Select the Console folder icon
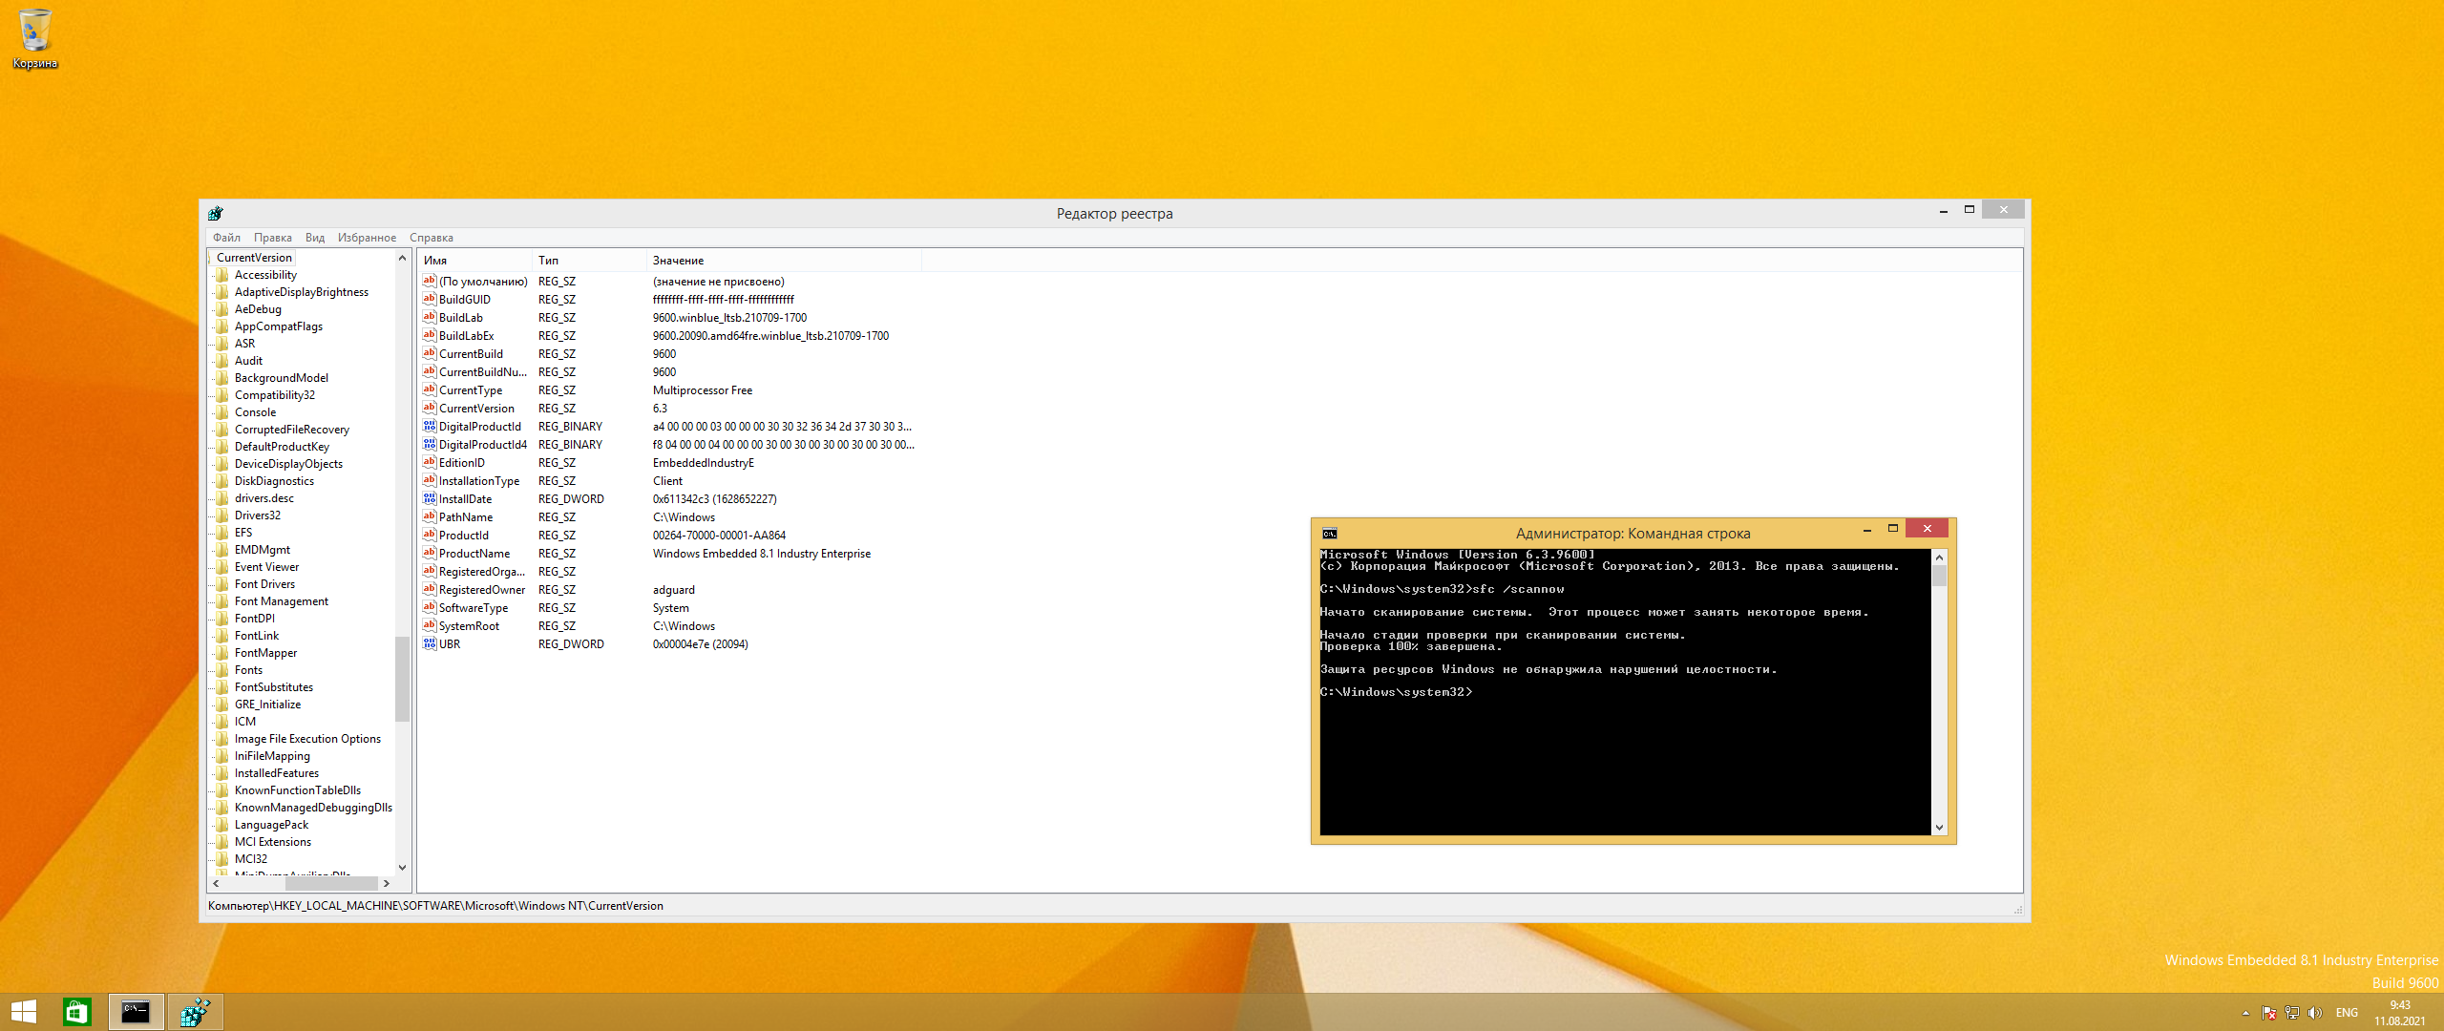Image resolution: width=2444 pixels, height=1031 pixels. tap(222, 412)
